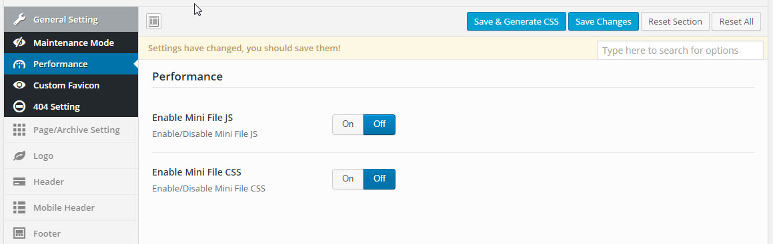This screenshot has height=244, width=773.
Task: Switch Enable Mini File CSS to On
Action: pyautogui.click(x=348, y=179)
